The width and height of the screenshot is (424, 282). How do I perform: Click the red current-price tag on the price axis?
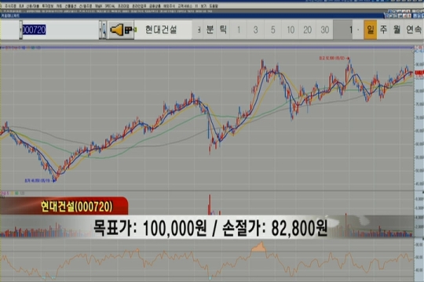tap(419, 73)
